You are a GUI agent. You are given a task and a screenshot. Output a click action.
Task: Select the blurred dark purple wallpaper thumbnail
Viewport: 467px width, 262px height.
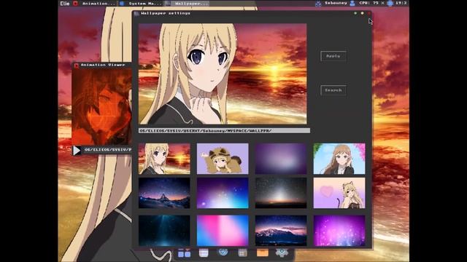pos(281,159)
